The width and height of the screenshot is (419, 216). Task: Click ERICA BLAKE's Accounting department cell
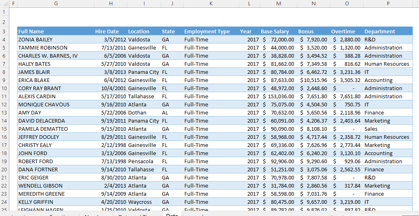pyautogui.click(x=388, y=80)
